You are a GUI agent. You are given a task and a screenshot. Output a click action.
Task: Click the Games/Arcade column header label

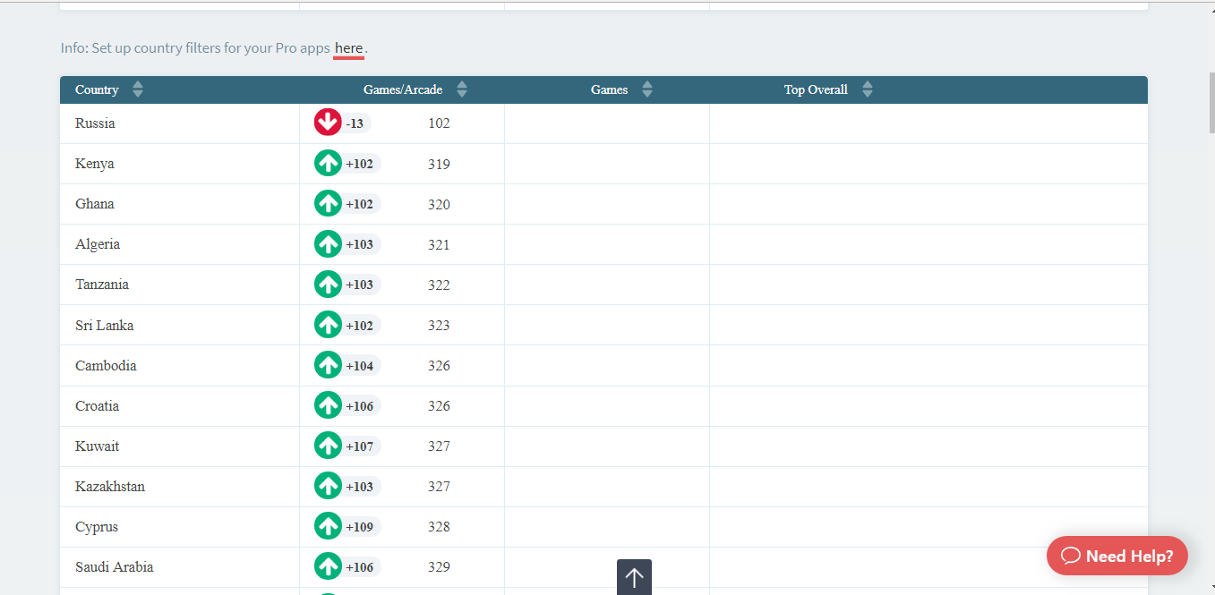pos(403,89)
